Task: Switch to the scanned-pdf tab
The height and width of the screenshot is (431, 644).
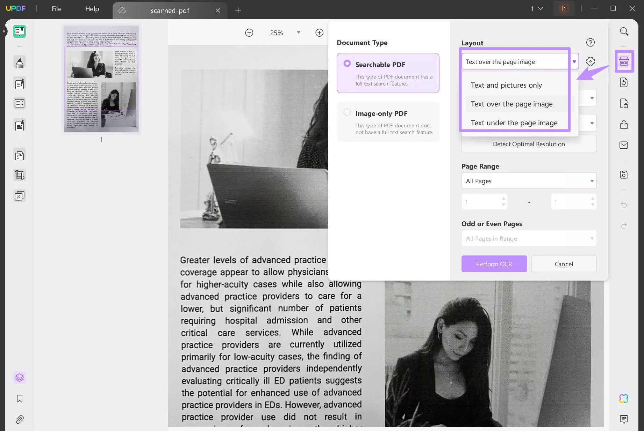Action: coord(170,10)
